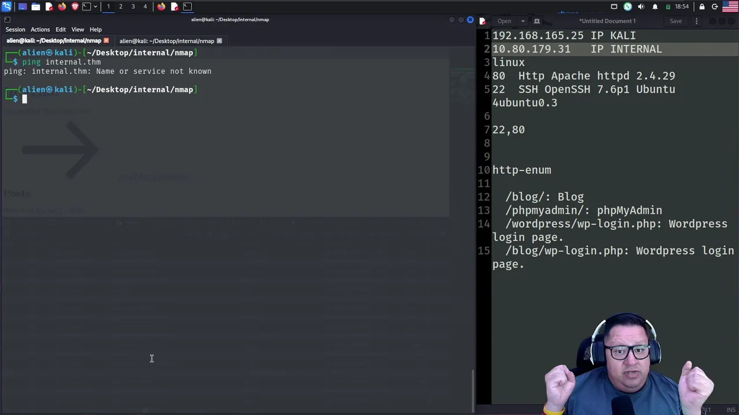Click '22 SSH OpenSSH 7.6p1 Ubuntu' line

(x=584, y=89)
